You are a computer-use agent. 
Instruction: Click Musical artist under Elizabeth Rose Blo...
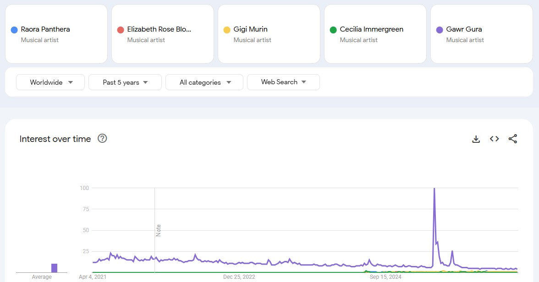146,40
